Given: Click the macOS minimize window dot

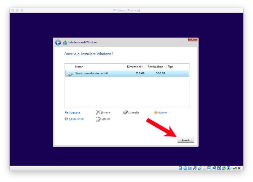Looking at the screenshot, I should pos(17,10).
